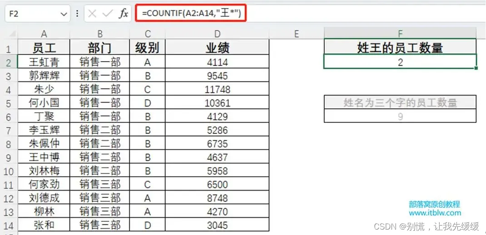
Task: Click the cell 何家劲
Action: [44, 184]
